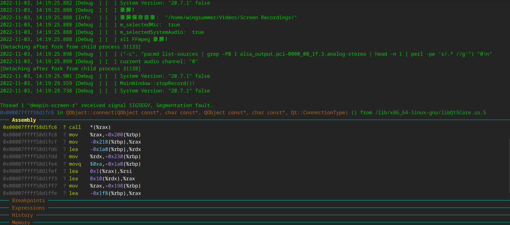Select assembly address 0x00007ffff58d1fcf

30,142
